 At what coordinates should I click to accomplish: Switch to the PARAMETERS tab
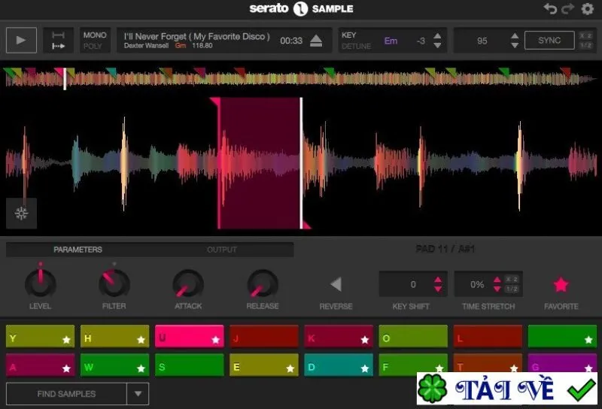pos(78,250)
